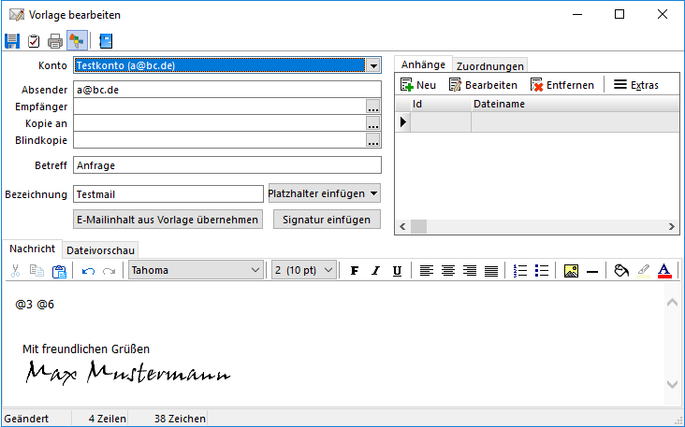Click the clipboard checkmark icon
Screen dimensions: 685x427
coord(34,41)
